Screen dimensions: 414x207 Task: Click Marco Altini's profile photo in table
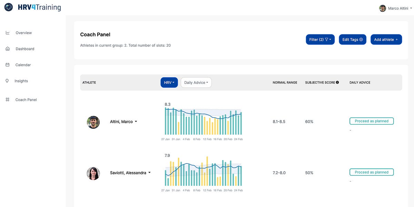click(93, 122)
